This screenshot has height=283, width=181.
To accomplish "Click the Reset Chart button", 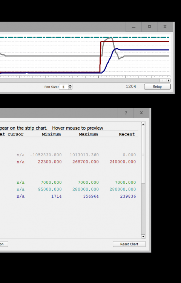I will [x=129, y=244].
